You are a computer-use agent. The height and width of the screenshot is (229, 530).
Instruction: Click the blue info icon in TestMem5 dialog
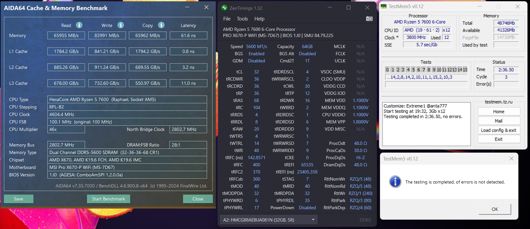395,182
